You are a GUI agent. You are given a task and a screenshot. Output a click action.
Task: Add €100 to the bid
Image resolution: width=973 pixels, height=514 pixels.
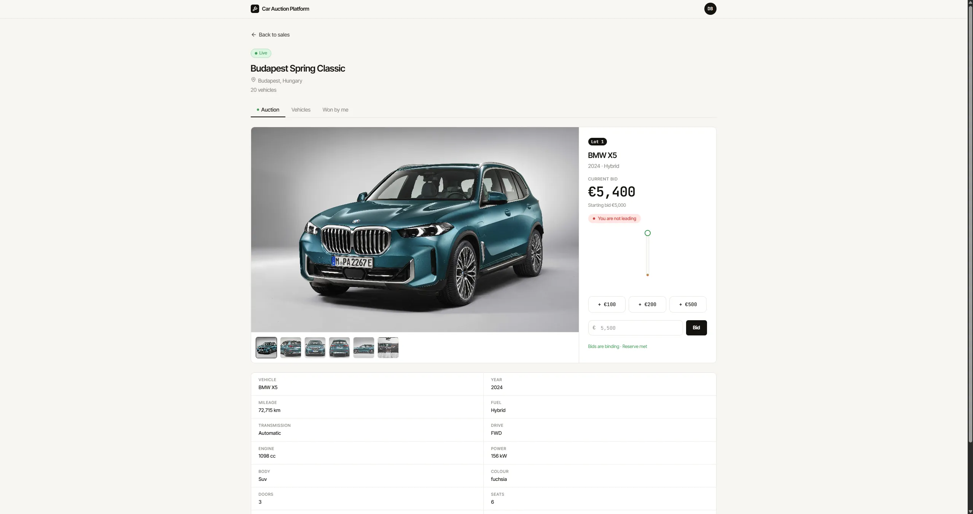coord(607,304)
